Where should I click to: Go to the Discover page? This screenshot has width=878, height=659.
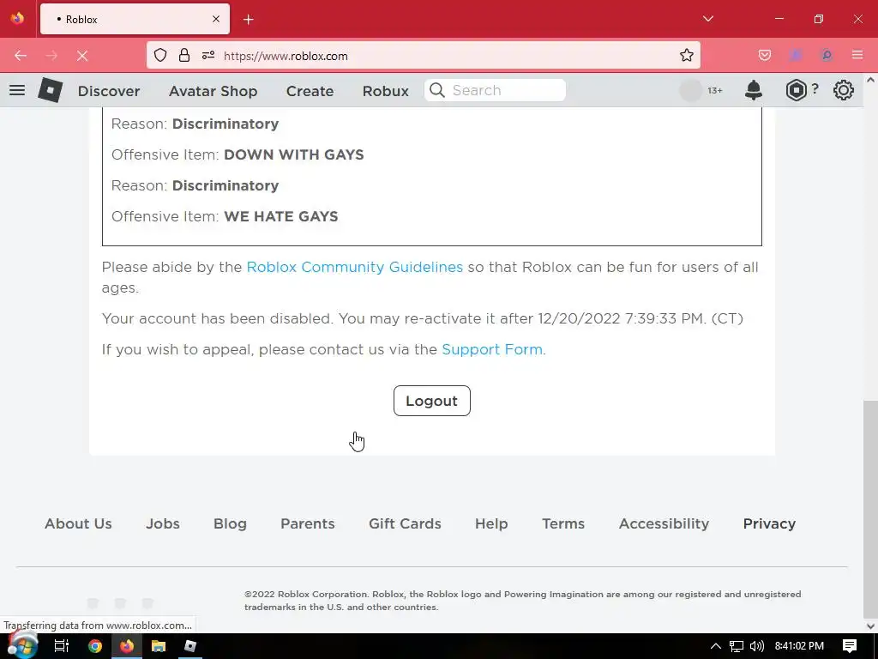pyautogui.click(x=109, y=91)
